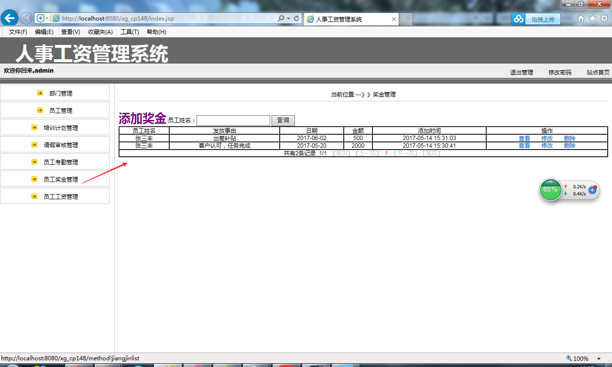
Task: Click the 65% green memory accelerator ball
Action: pos(550,190)
